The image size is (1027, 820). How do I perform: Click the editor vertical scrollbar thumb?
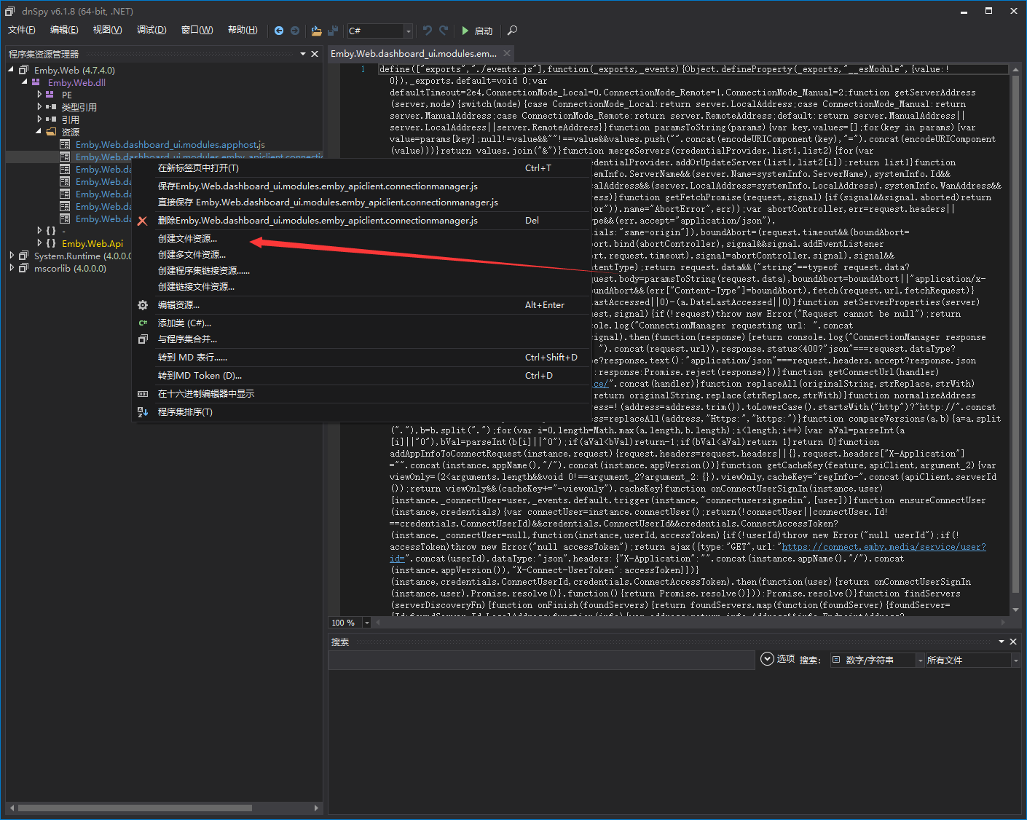pos(1015,335)
